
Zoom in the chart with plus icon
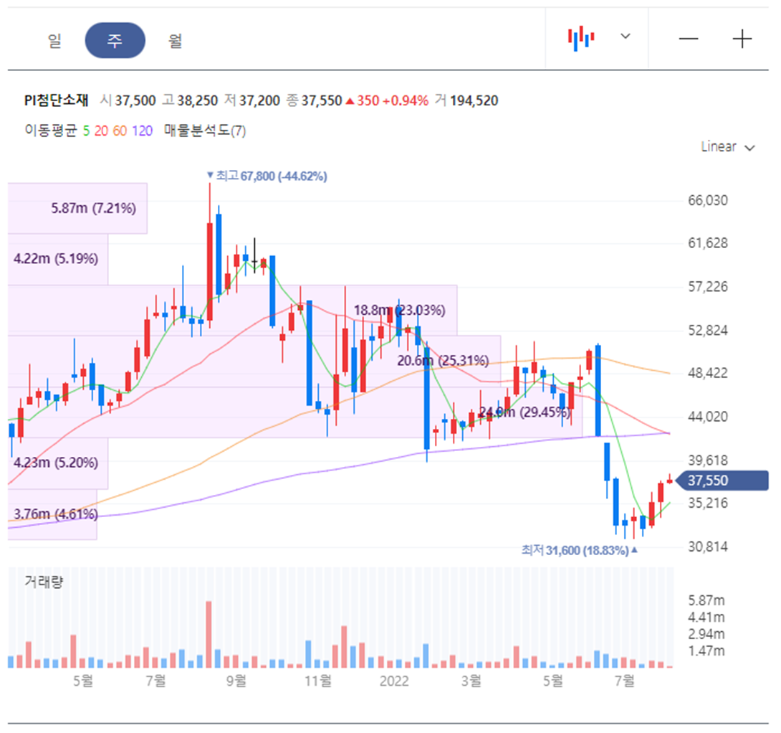pos(742,39)
